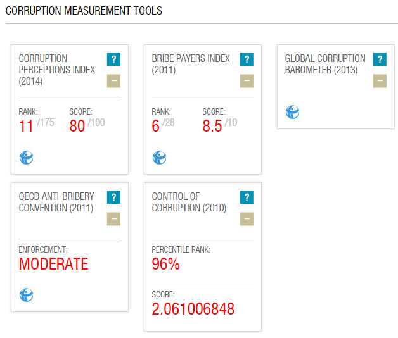Click the Corruption Measurement Tools heading

[x=84, y=11]
